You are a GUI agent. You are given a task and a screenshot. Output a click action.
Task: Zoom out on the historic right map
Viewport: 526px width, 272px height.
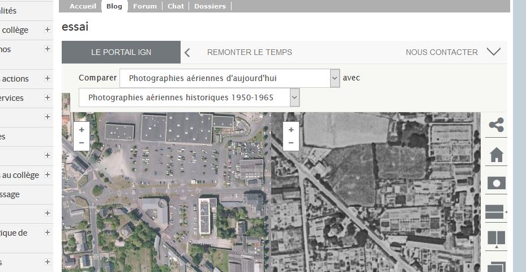tap(291, 143)
